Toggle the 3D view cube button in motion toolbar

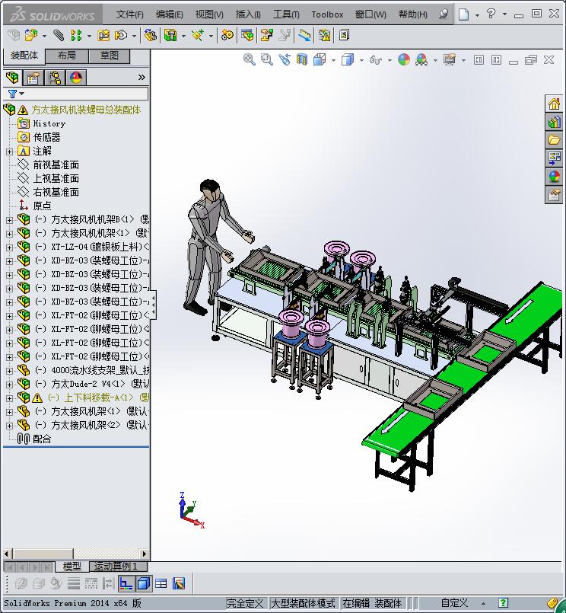[144, 583]
